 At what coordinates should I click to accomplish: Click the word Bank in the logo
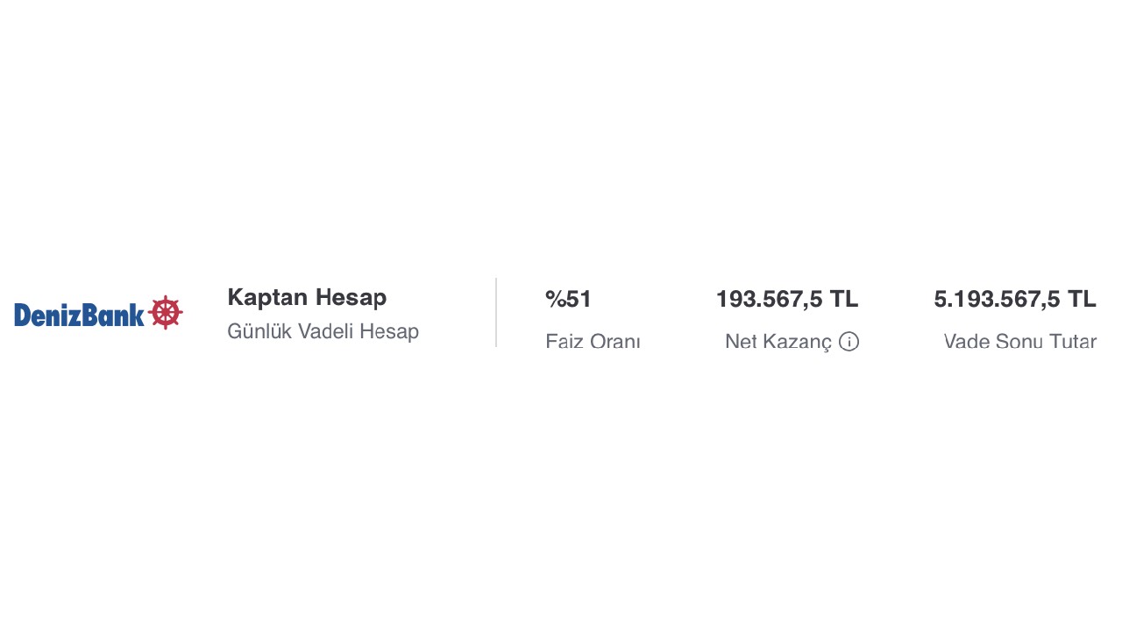(x=115, y=313)
